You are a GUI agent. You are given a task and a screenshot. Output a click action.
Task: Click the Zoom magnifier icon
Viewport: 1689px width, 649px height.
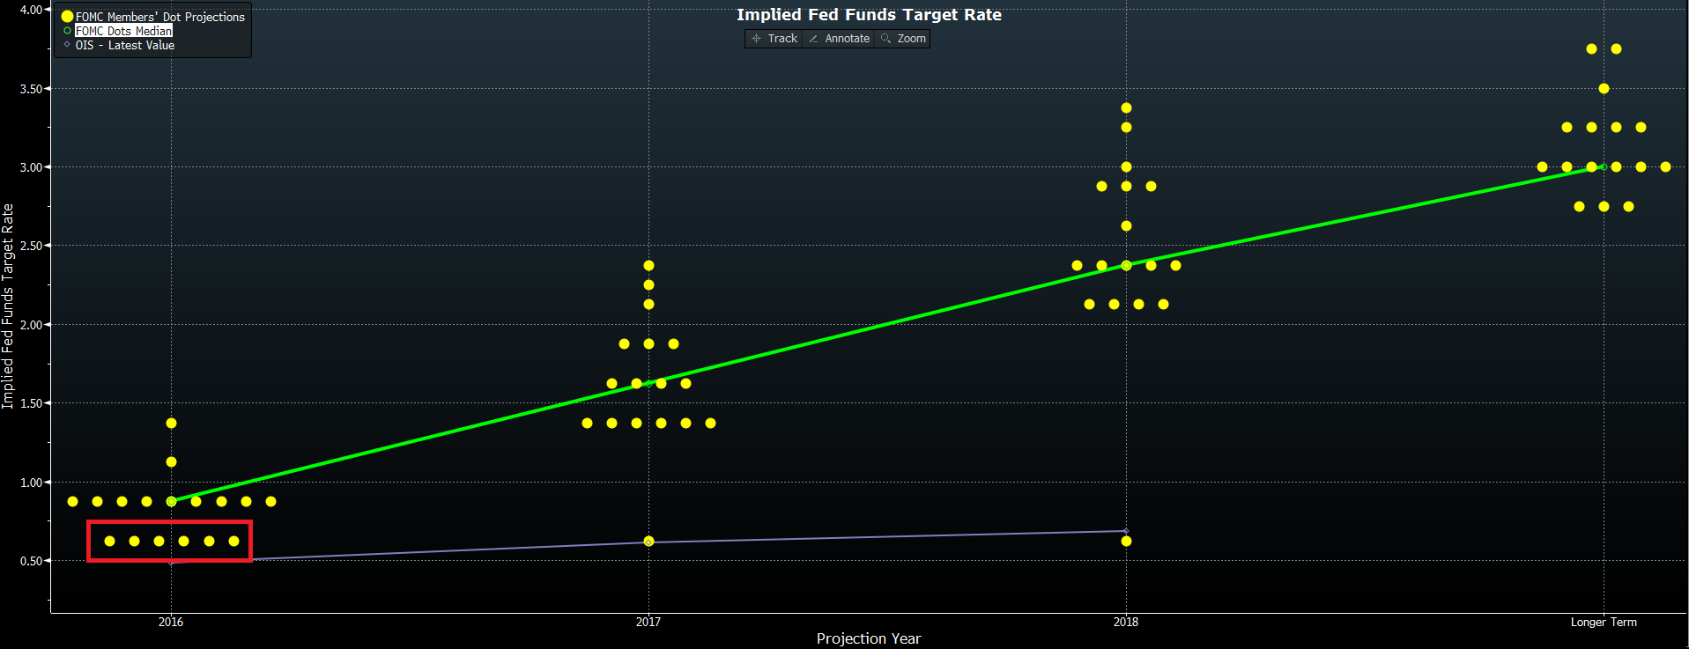click(x=885, y=39)
